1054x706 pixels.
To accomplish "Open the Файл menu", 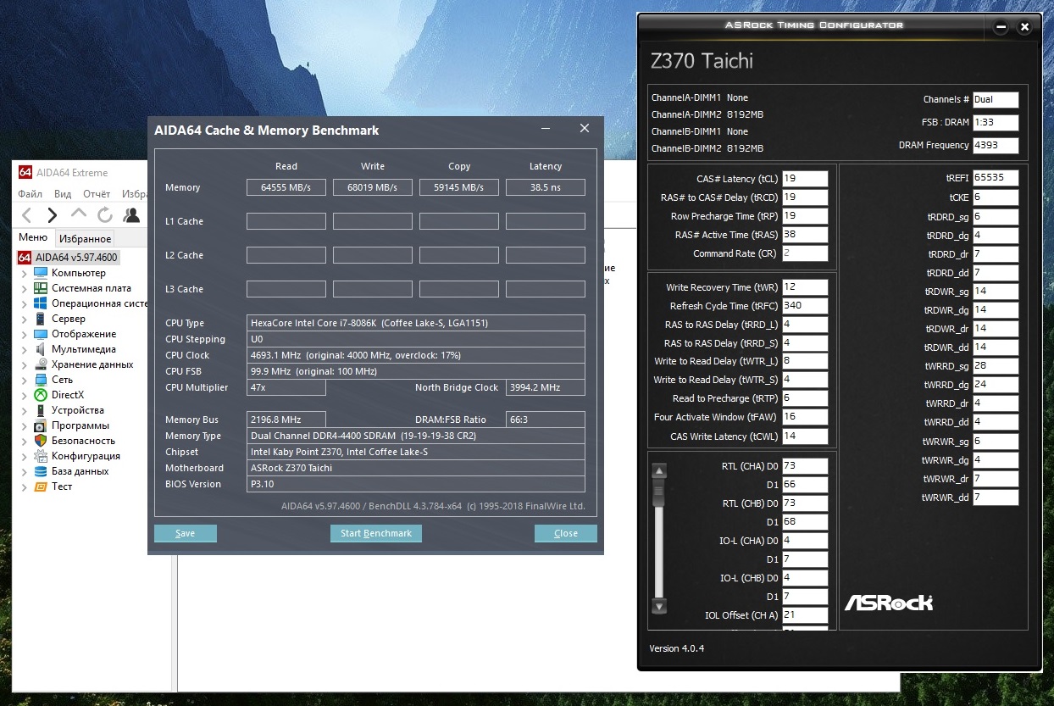I will (x=31, y=194).
